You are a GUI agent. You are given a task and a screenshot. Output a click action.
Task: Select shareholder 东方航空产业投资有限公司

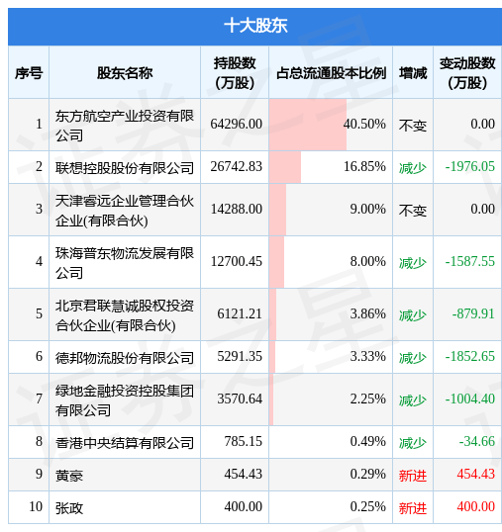click(125, 126)
